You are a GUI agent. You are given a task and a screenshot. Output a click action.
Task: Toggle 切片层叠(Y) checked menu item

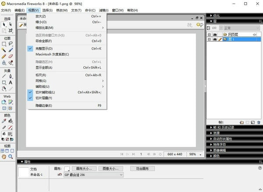(x=67, y=98)
